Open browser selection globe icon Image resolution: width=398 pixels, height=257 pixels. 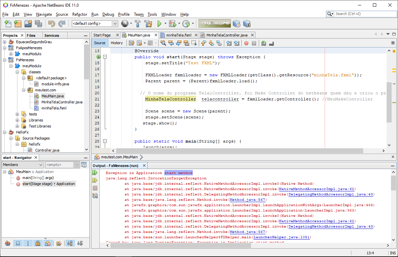coord(125,24)
